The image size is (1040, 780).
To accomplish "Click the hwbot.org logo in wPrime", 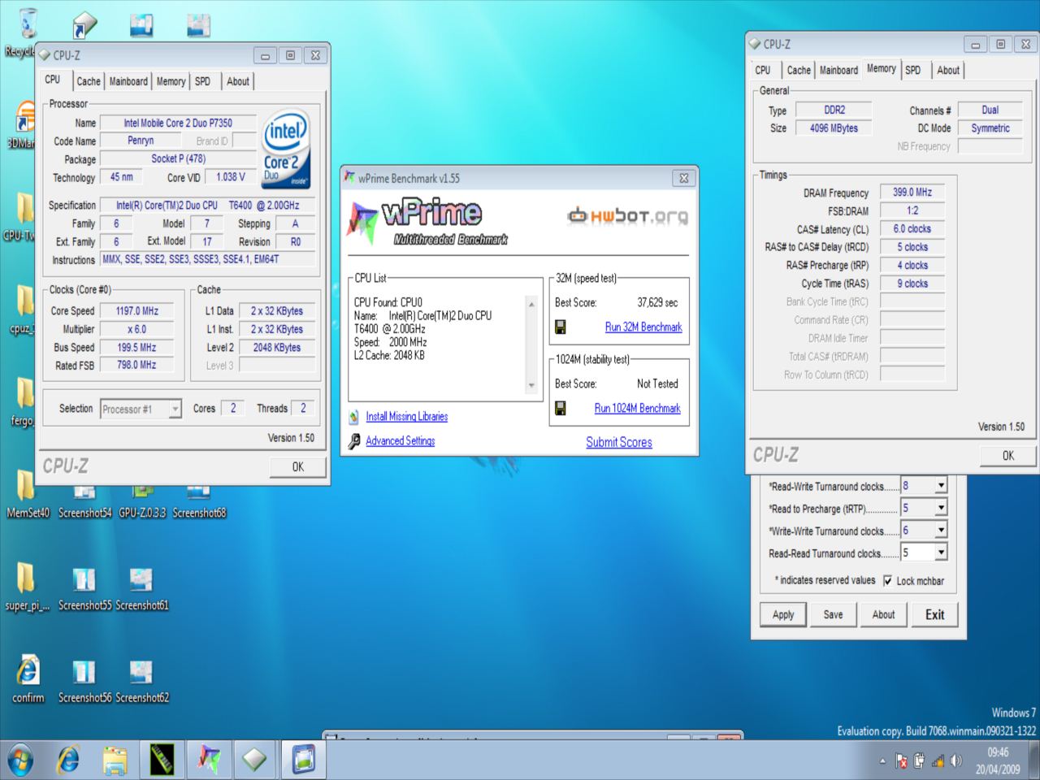I will pyautogui.click(x=627, y=215).
